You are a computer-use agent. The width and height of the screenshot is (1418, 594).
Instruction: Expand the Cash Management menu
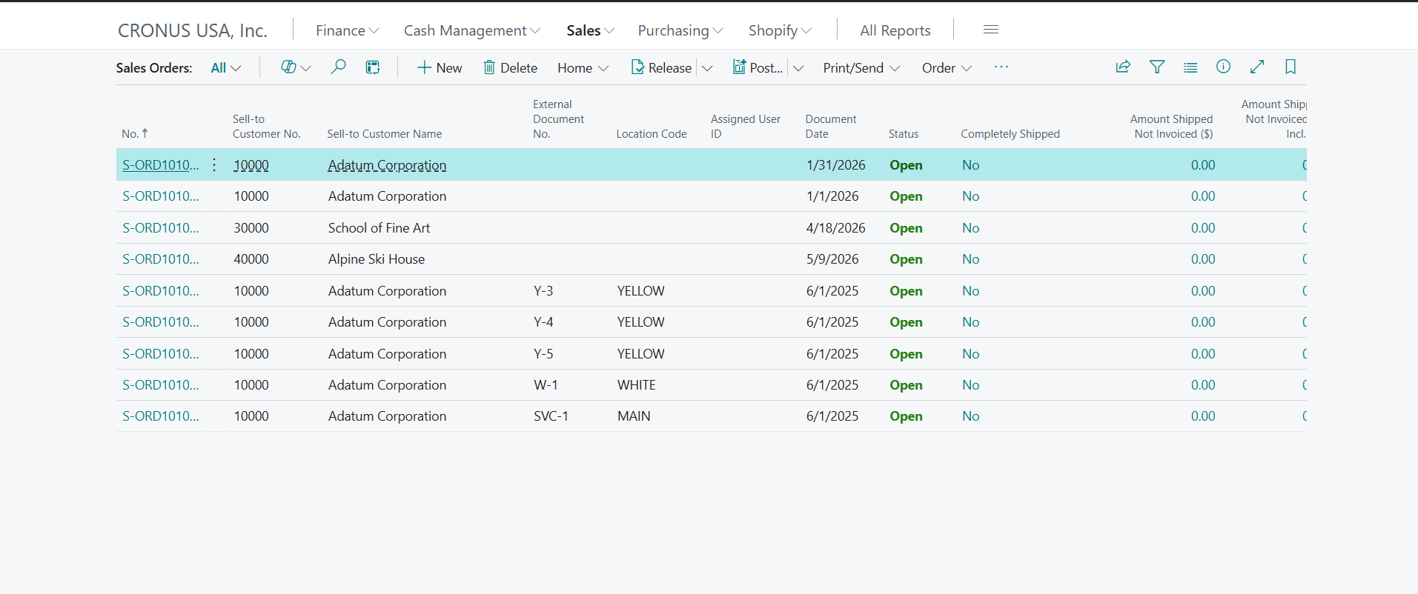point(472,30)
